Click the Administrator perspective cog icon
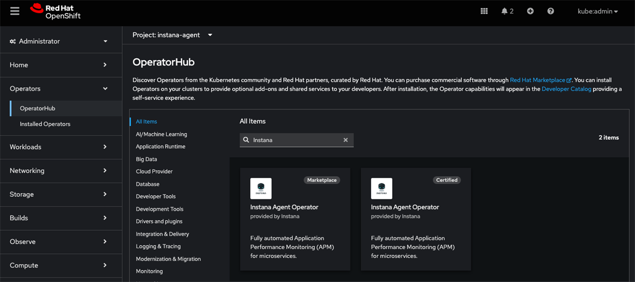Viewport: 635px width, 282px height. [13, 41]
